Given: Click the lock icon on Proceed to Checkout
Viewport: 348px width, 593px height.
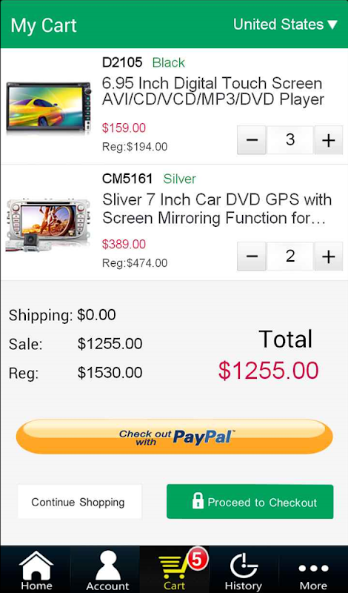Looking at the screenshot, I should click(x=198, y=502).
